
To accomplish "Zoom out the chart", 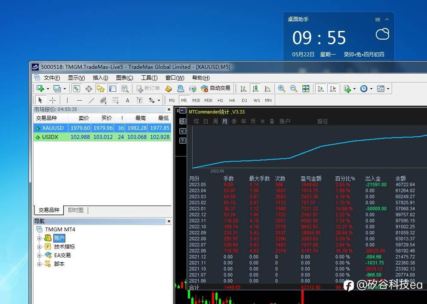I will click(x=294, y=89).
